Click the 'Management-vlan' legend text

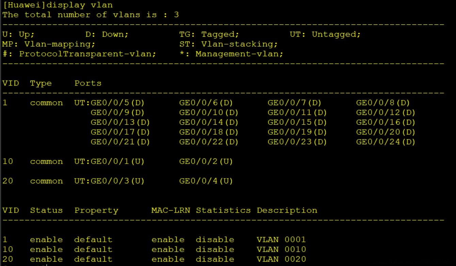pos(239,54)
